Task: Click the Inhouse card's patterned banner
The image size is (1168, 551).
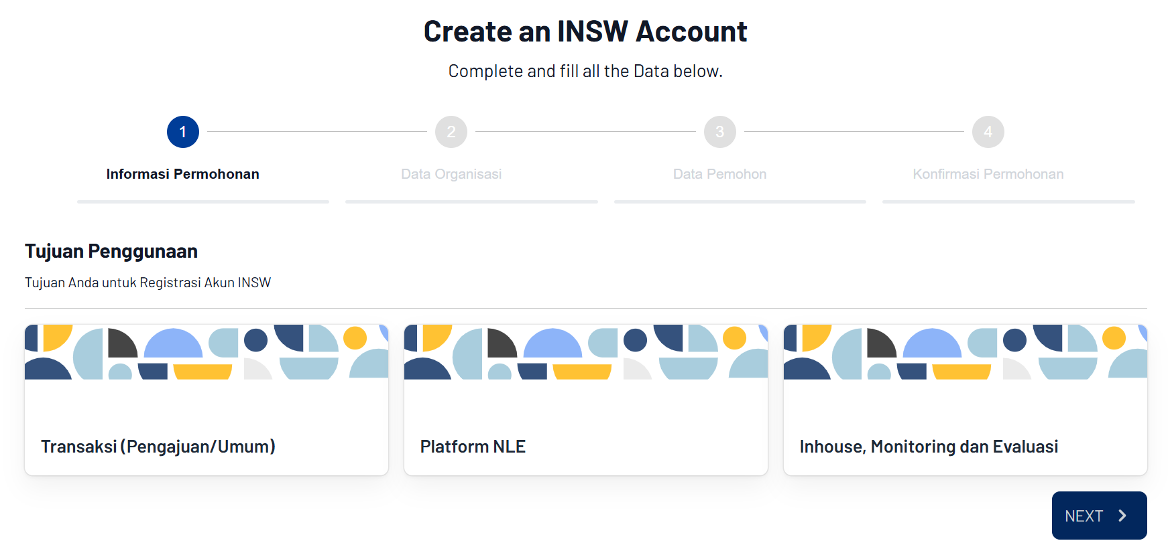Action: point(966,352)
